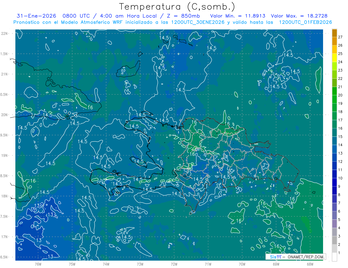The width and height of the screenshot is (348, 268).
Task: Click the gray swatch between 2 and 3
Action: coord(334,240)
